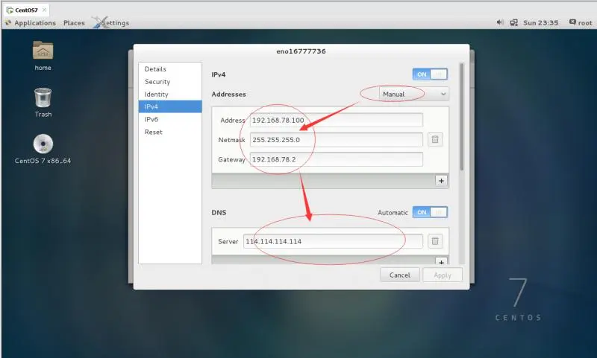Click the Address field 192.168.78.100
The width and height of the screenshot is (597, 358).
(337, 120)
